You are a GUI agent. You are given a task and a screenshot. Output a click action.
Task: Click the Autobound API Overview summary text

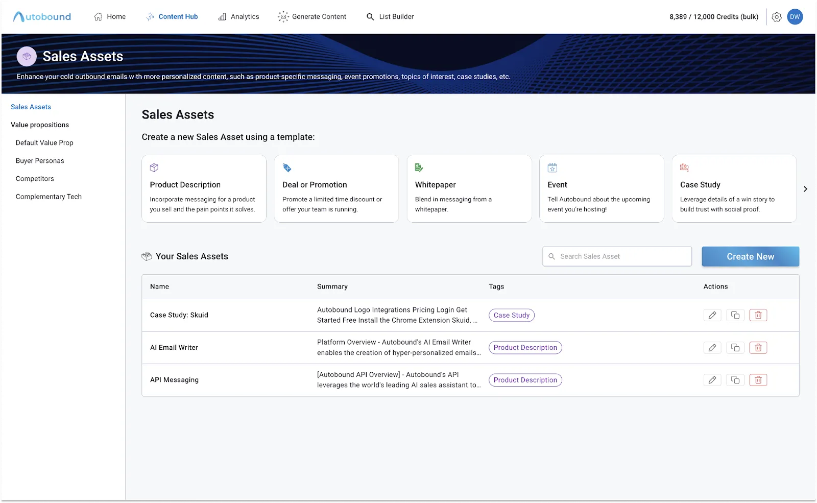[x=399, y=380]
